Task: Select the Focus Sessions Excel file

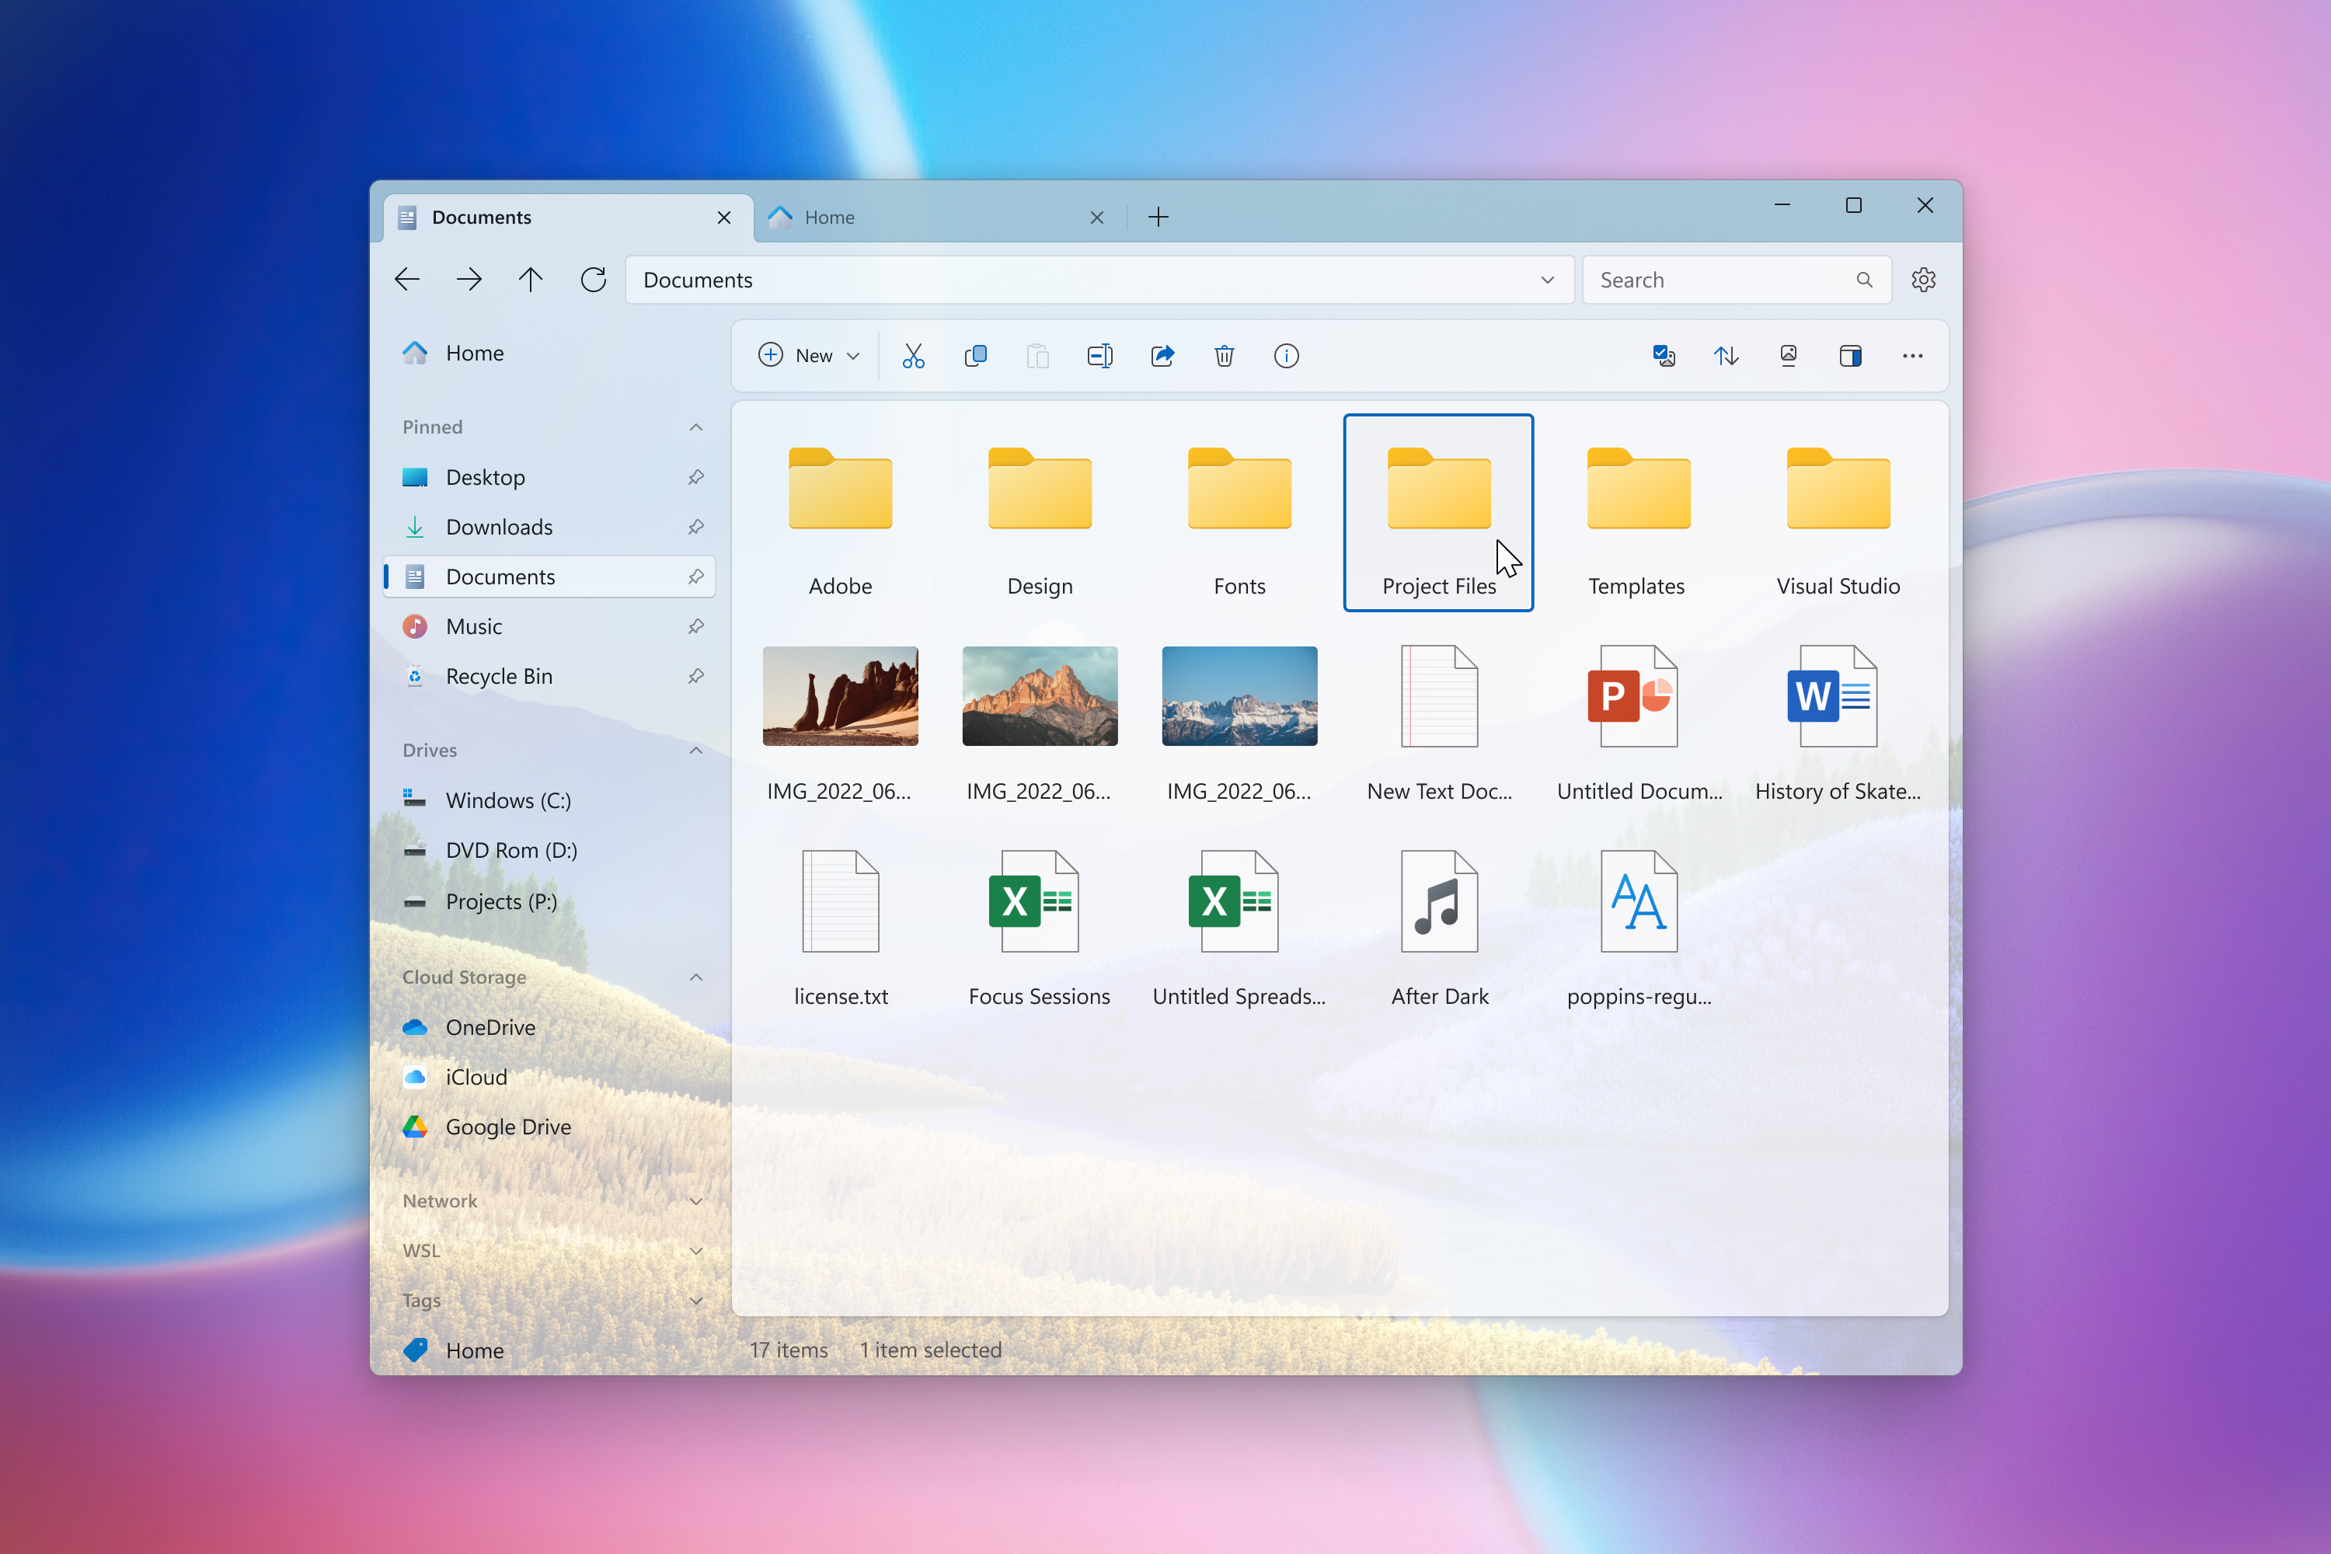Action: pos(1039,927)
